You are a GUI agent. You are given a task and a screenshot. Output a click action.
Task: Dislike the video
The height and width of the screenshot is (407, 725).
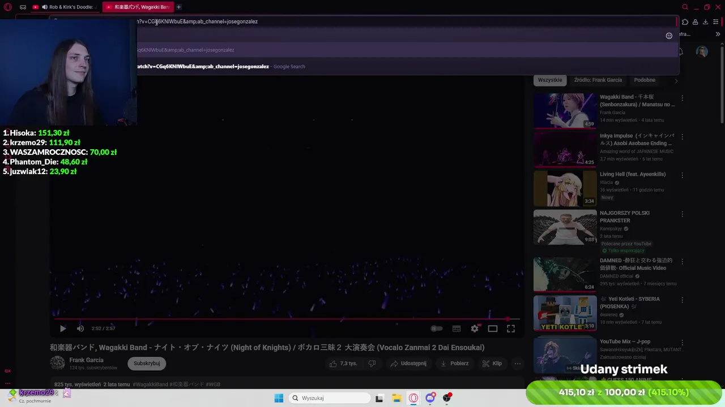372,363
